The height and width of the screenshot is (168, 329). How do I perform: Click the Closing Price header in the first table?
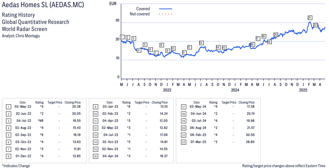(x=73, y=102)
